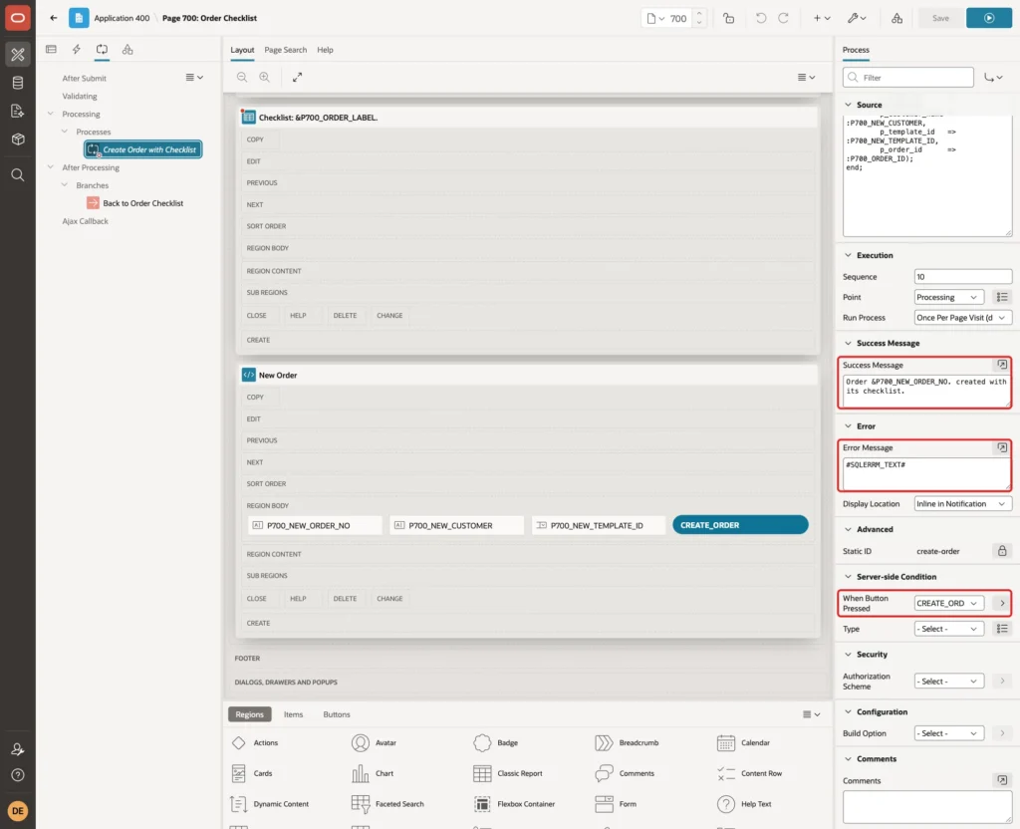Open the Run Process dropdown
The width and height of the screenshot is (1020, 829).
(963, 318)
